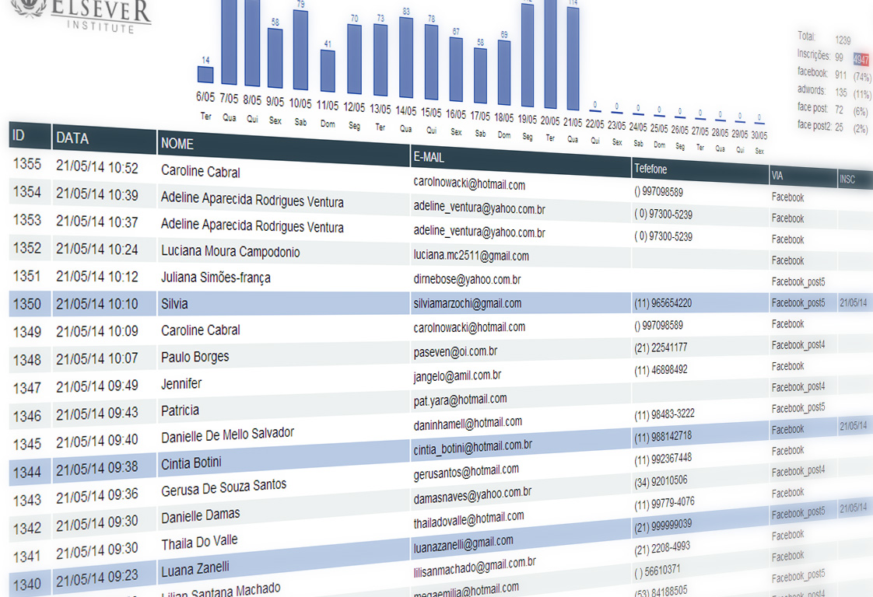Select the ID 1350 cell
873x597 pixels.
[x=27, y=304]
